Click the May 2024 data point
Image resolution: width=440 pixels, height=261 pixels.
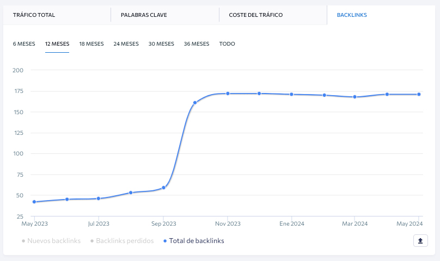click(x=419, y=94)
